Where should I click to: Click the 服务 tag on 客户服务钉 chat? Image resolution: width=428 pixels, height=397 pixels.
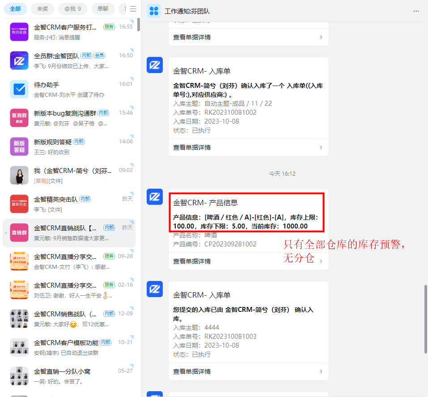click(x=109, y=27)
